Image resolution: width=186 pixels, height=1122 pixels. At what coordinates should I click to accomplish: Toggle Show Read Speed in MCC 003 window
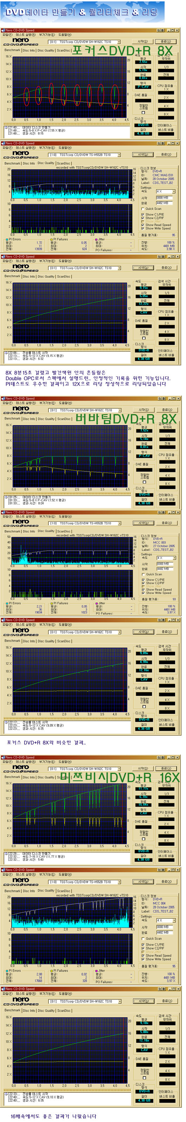pyautogui.click(x=143, y=589)
